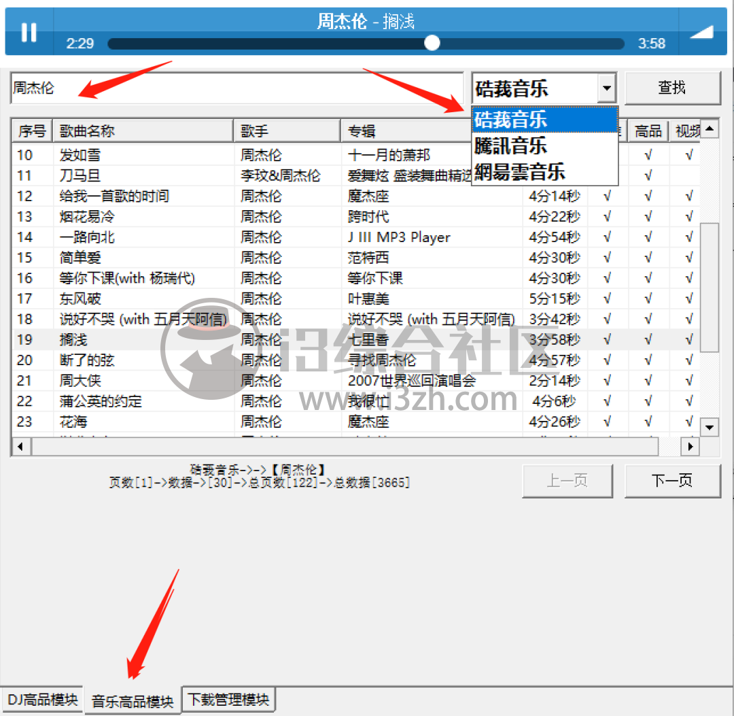The height and width of the screenshot is (716, 734).
Task: Select 皓莪音乐 in the dropdown list
Action: click(545, 120)
